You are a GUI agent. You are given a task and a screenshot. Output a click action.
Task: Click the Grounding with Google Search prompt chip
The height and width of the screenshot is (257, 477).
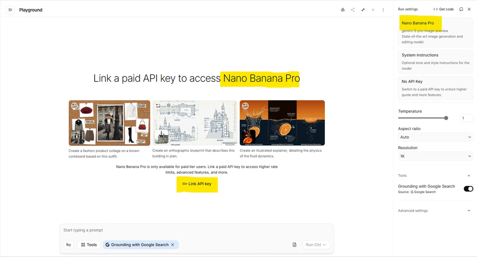(141, 245)
